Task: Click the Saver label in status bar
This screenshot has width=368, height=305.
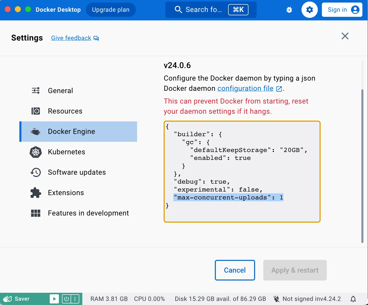Action: click(22, 299)
